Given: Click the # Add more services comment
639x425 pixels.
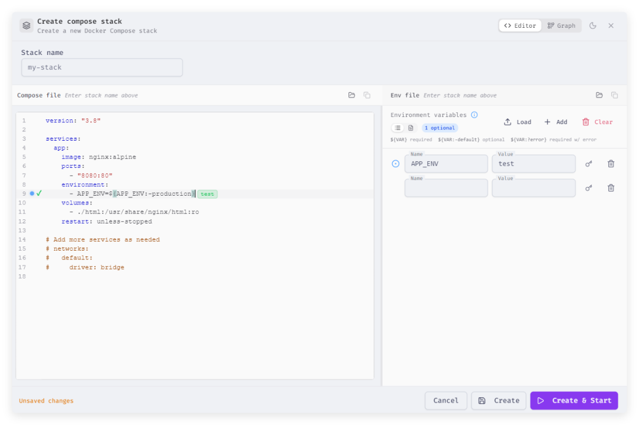Looking at the screenshot, I should point(103,240).
